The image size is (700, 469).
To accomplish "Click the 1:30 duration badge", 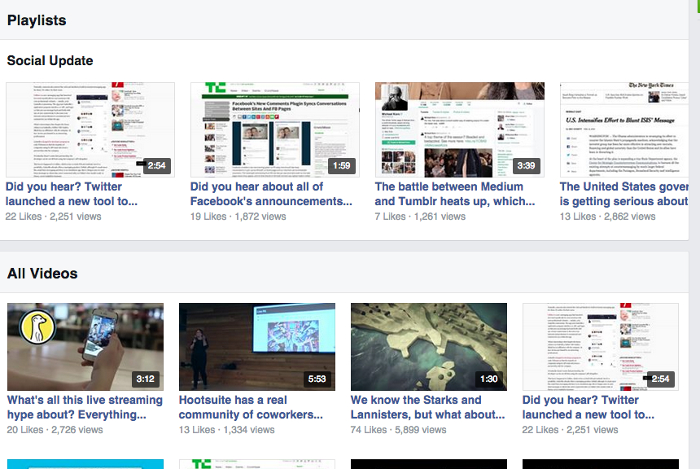I will pos(489,379).
